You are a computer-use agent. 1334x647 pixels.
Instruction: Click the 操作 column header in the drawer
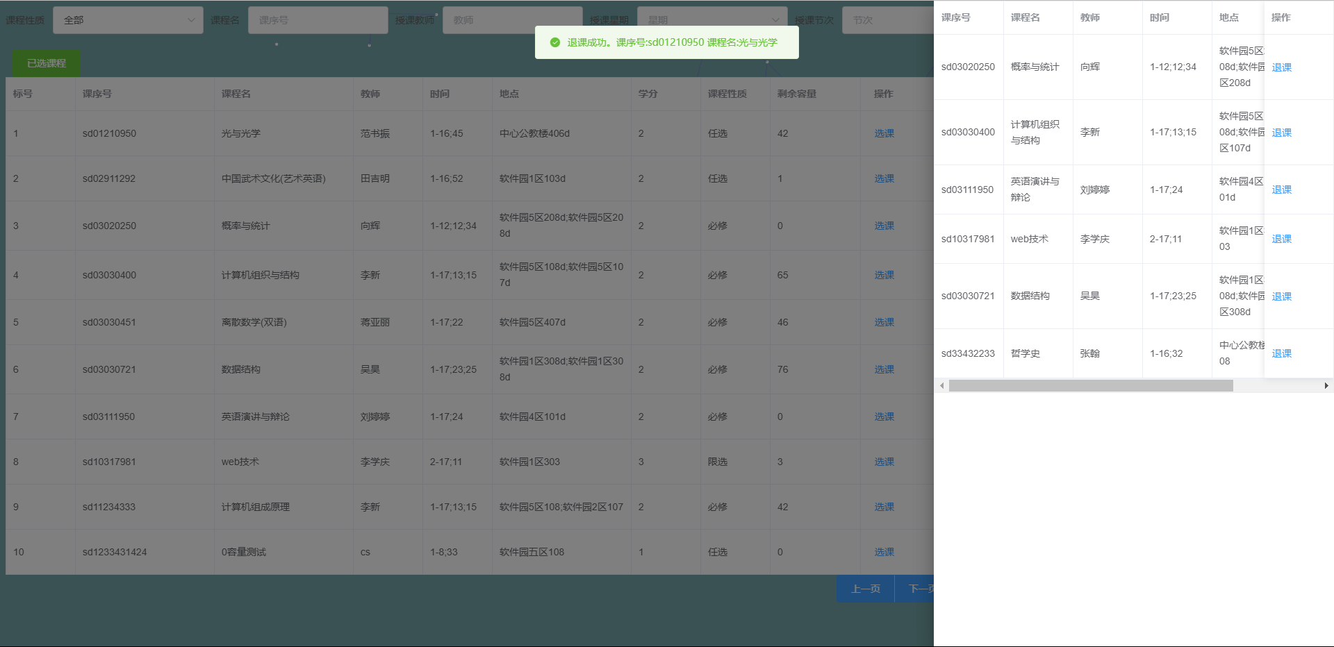(1281, 17)
